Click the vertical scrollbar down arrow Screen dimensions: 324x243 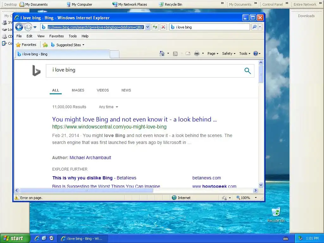[x=261, y=185]
